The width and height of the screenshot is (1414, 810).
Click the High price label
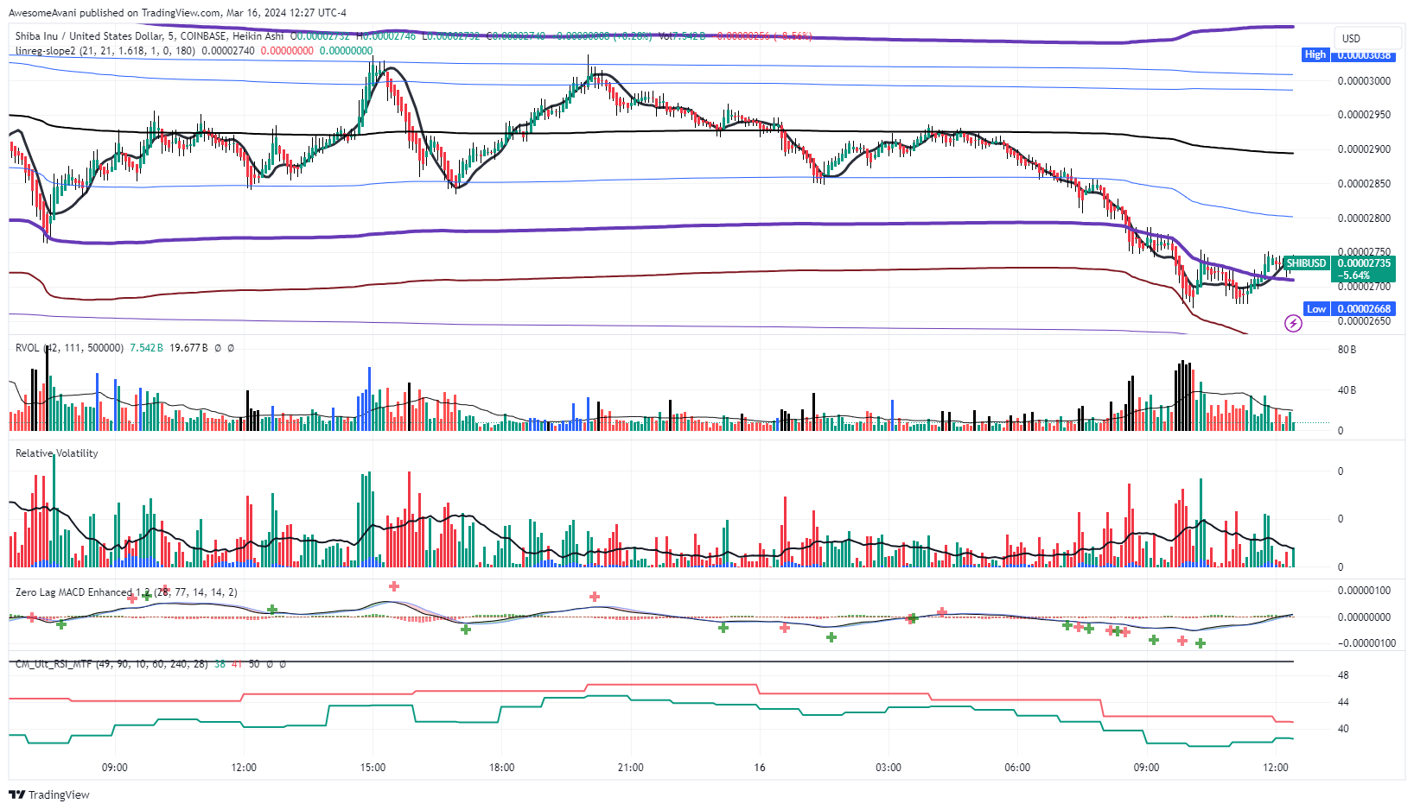click(1315, 54)
